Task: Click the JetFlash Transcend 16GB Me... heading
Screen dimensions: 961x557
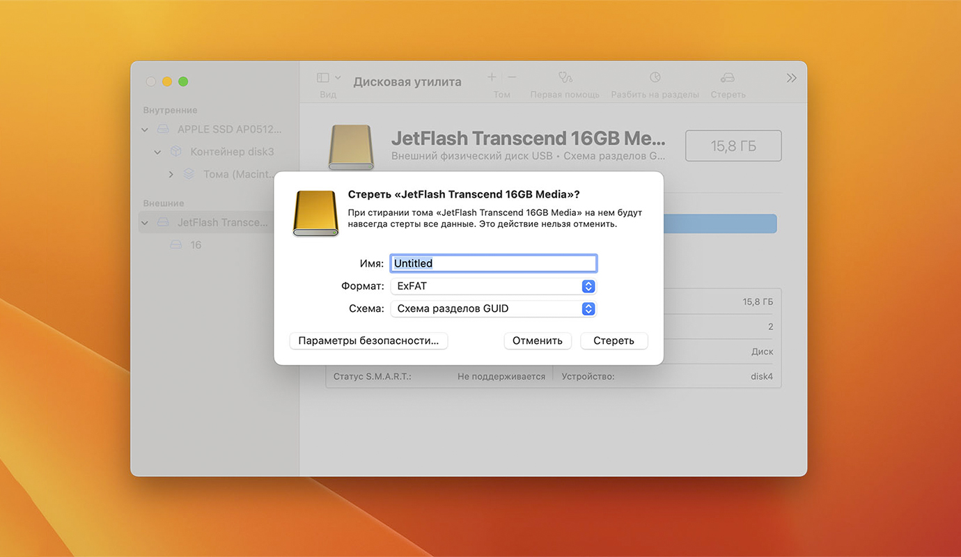Action: coord(529,137)
